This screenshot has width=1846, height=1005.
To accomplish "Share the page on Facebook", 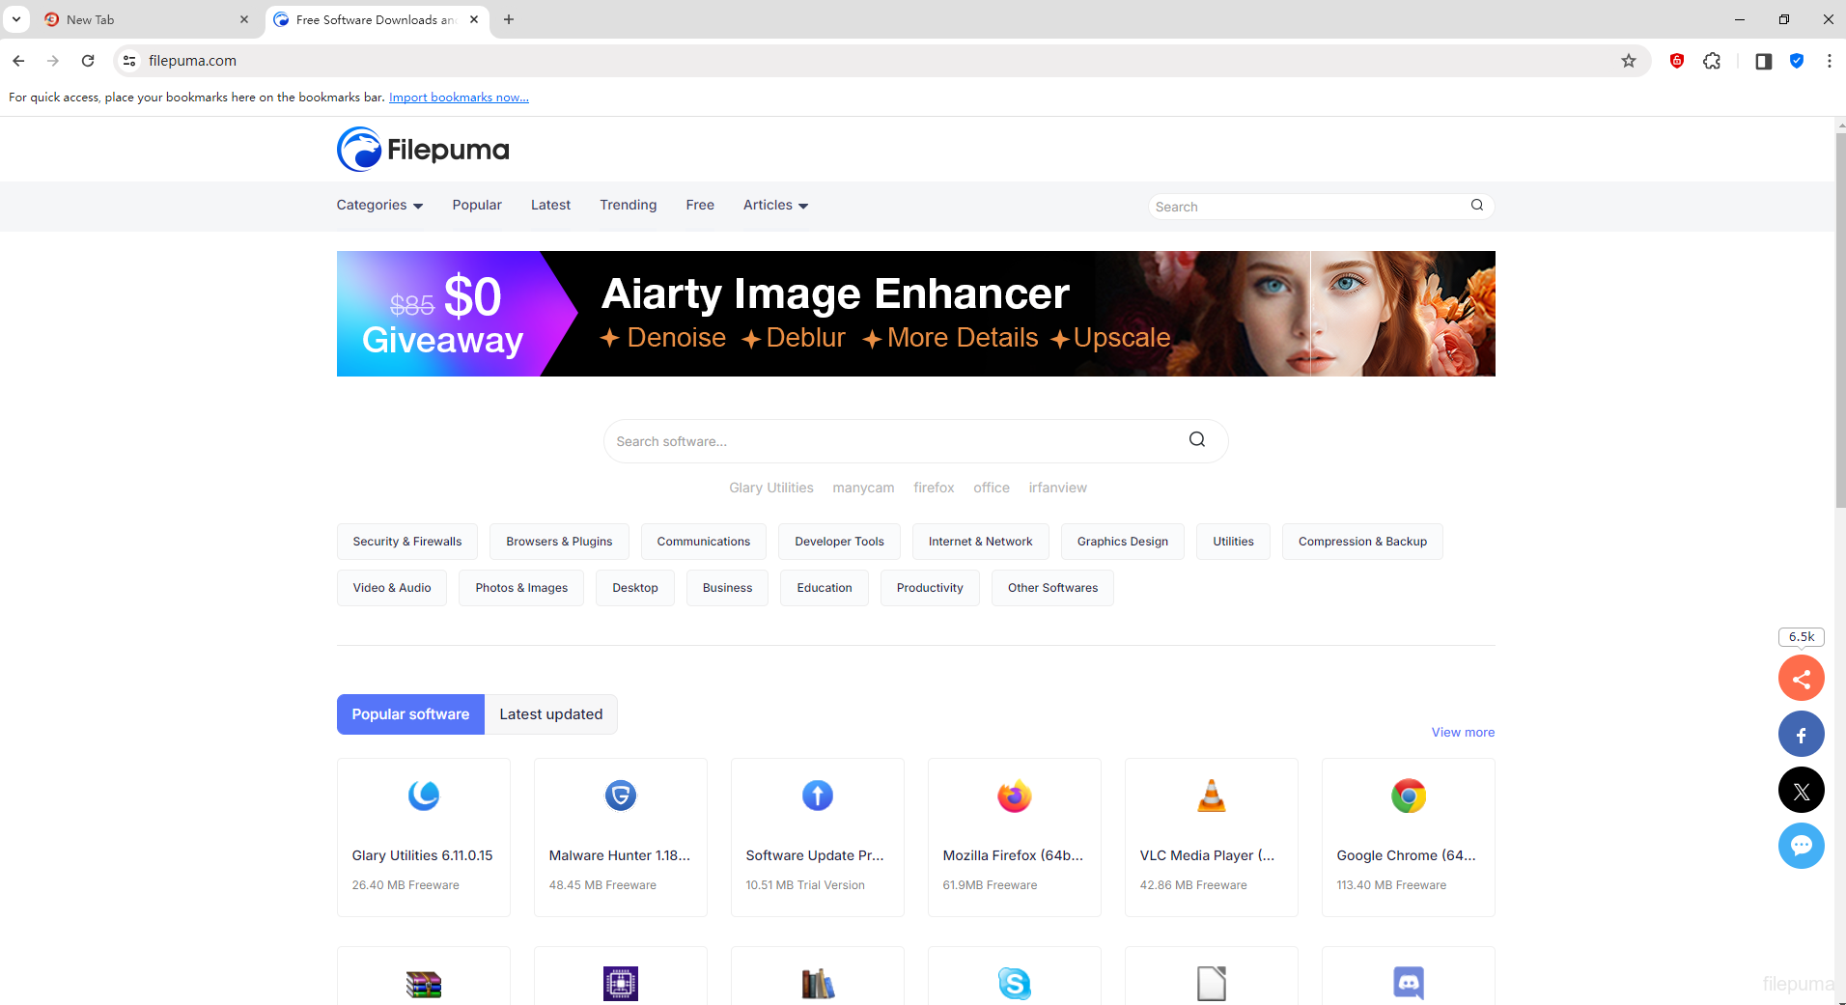I will pos(1801,735).
